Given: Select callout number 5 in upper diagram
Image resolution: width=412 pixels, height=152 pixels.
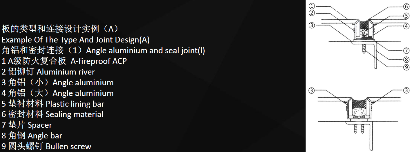Looking at the screenshot, I should pyautogui.click(x=406, y=16).
